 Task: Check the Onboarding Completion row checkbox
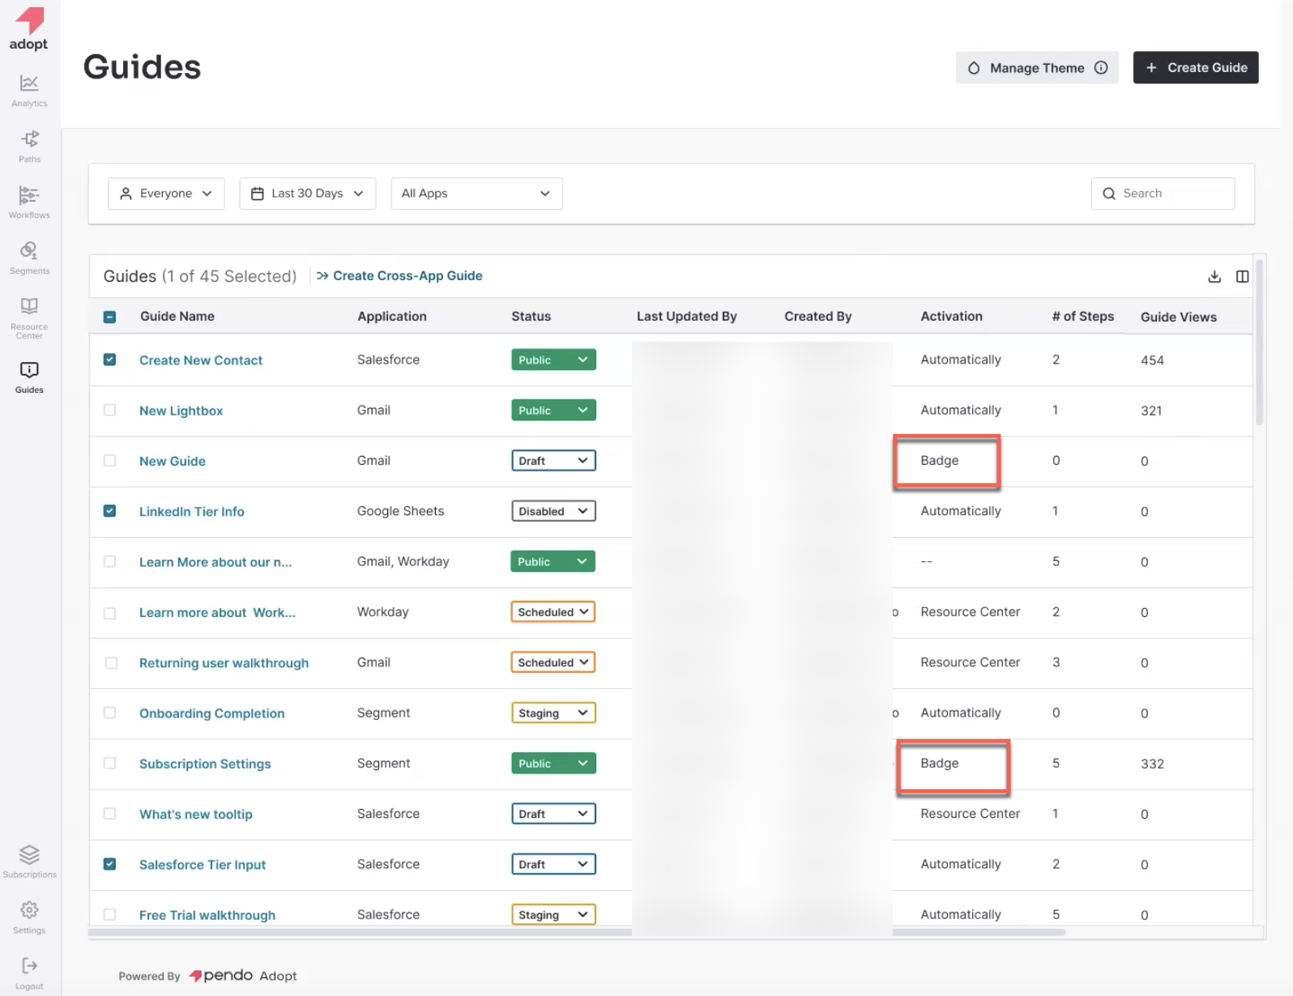109,713
